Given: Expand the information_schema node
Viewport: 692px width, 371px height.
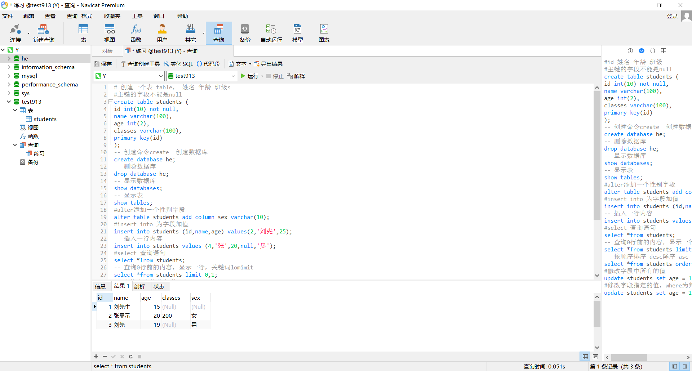Looking at the screenshot, I should 9,67.
